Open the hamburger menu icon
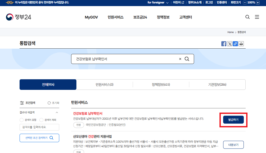This screenshot has width=266, height=153. pos(257,17)
